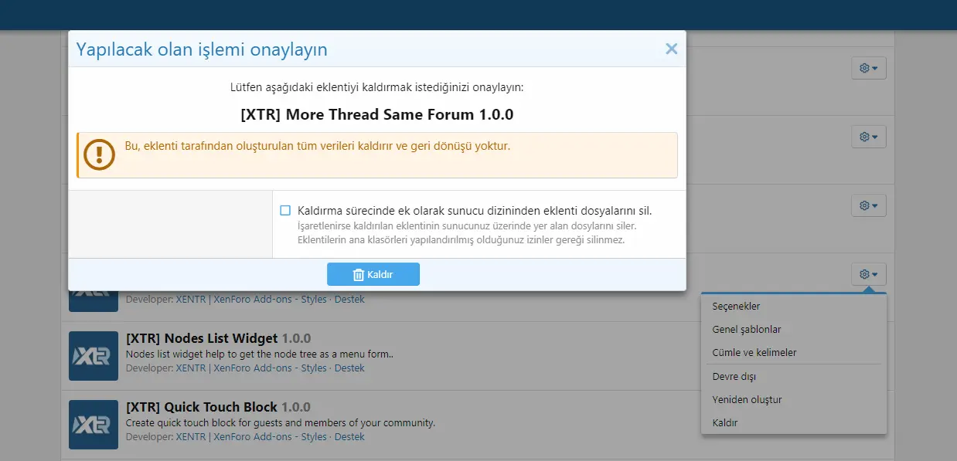Viewport: 957px width, 461px height.
Task: Tick the checkbox to delete add-on files
Action: (x=285, y=210)
